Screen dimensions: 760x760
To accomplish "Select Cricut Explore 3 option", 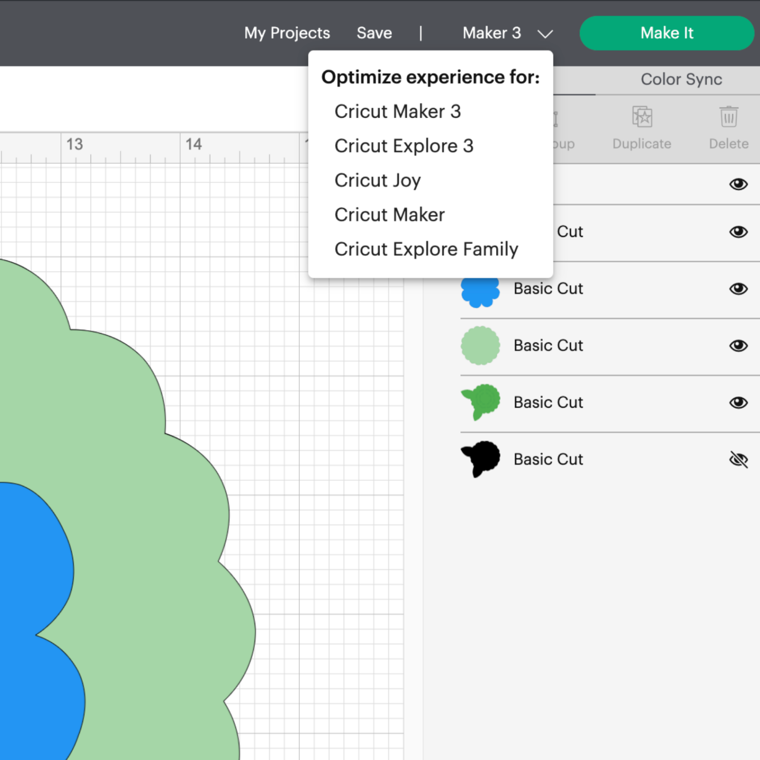I will coord(404,146).
